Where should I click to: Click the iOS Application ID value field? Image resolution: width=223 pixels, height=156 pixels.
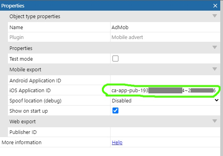pos(165,91)
